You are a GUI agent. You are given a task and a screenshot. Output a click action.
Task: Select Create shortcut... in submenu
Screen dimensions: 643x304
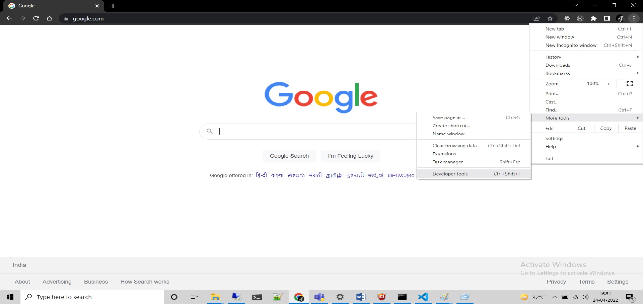pos(474,126)
